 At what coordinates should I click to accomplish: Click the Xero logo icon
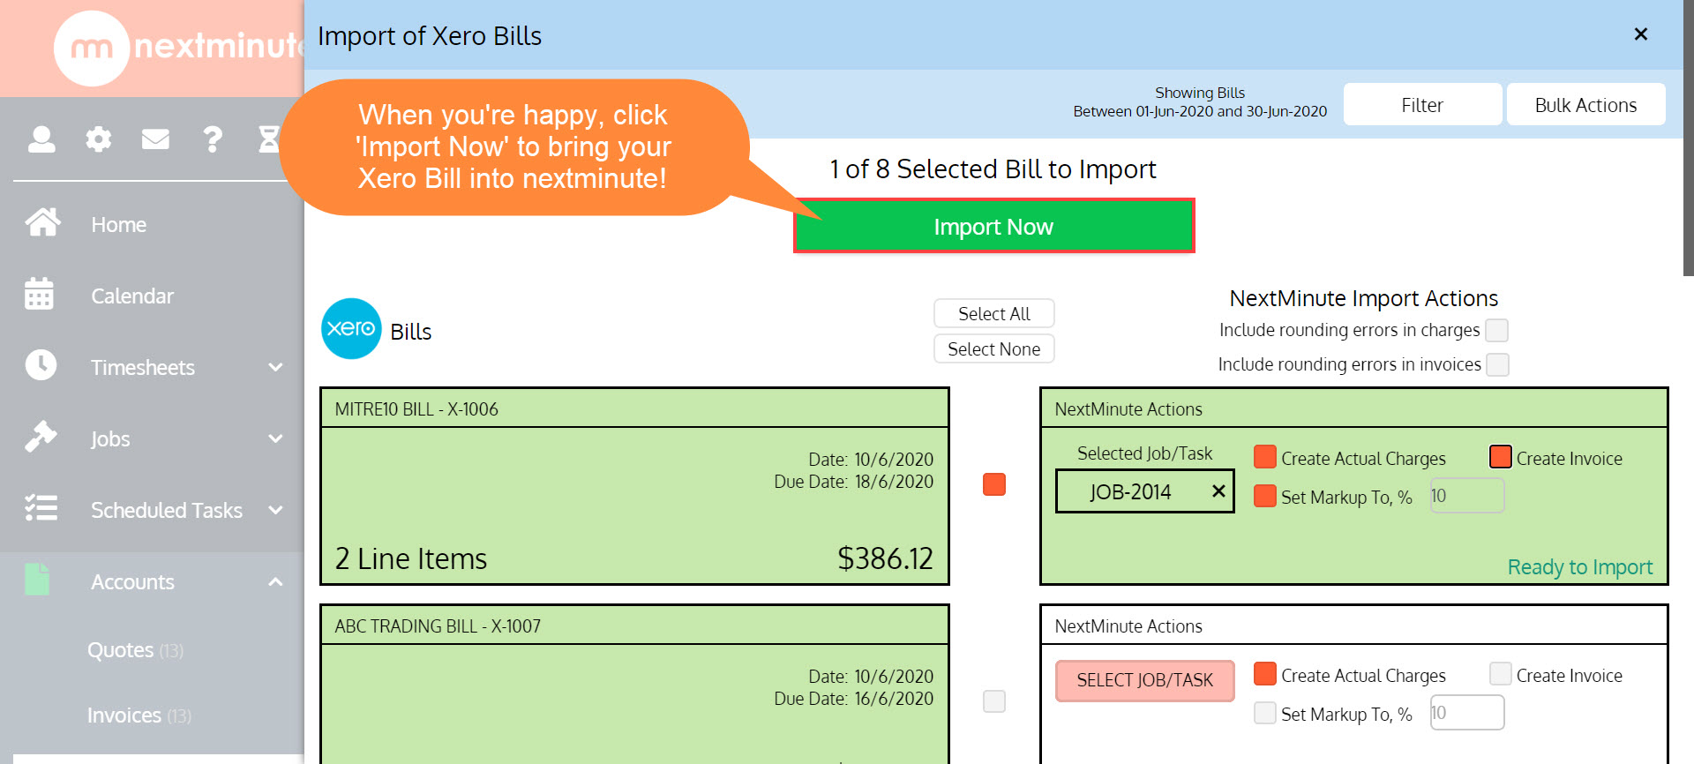(x=351, y=329)
